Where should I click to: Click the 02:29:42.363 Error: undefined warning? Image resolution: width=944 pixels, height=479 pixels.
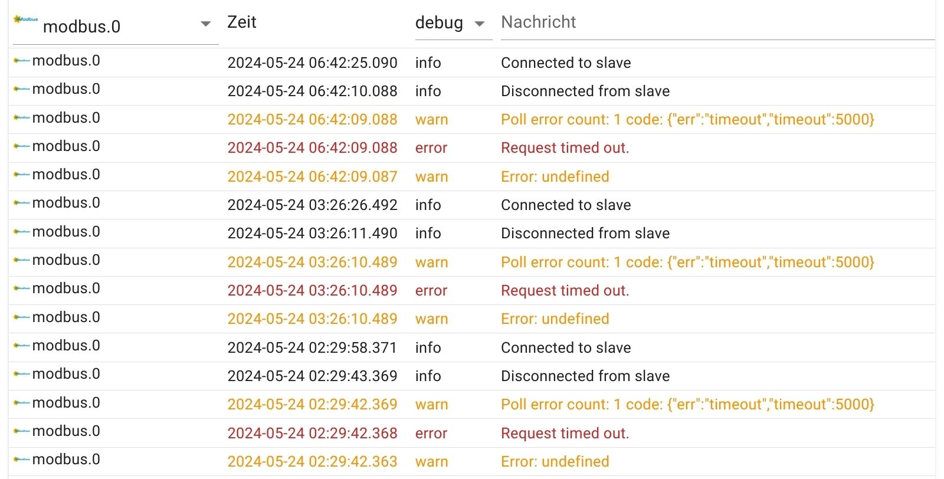click(555, 462)
